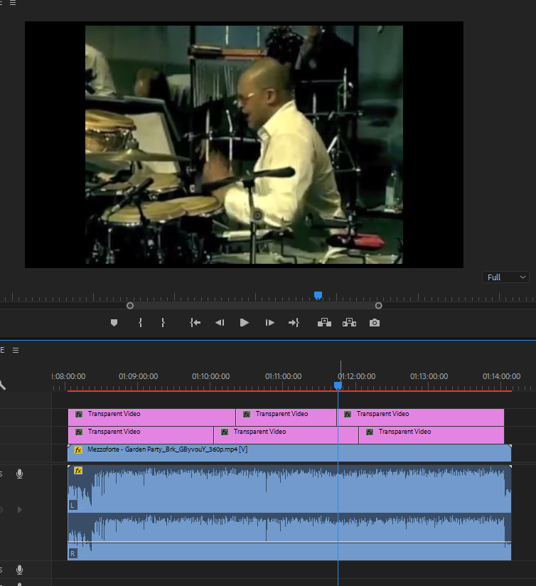Step back one frame
The image size is (536, 586).
click(220, 323)
